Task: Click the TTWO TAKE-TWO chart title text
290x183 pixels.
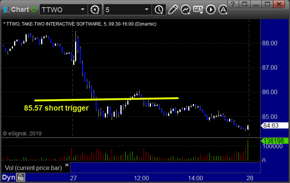Action: tap(80, 24)
